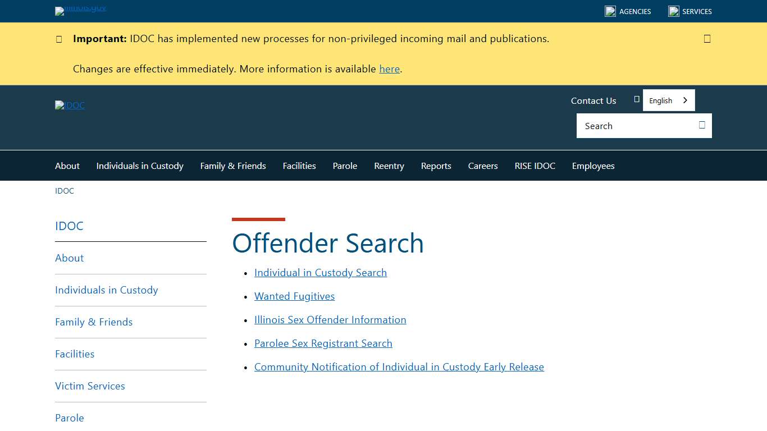767x431 pixels.
Task: Expand the English language dropdown
Action: 668,100
